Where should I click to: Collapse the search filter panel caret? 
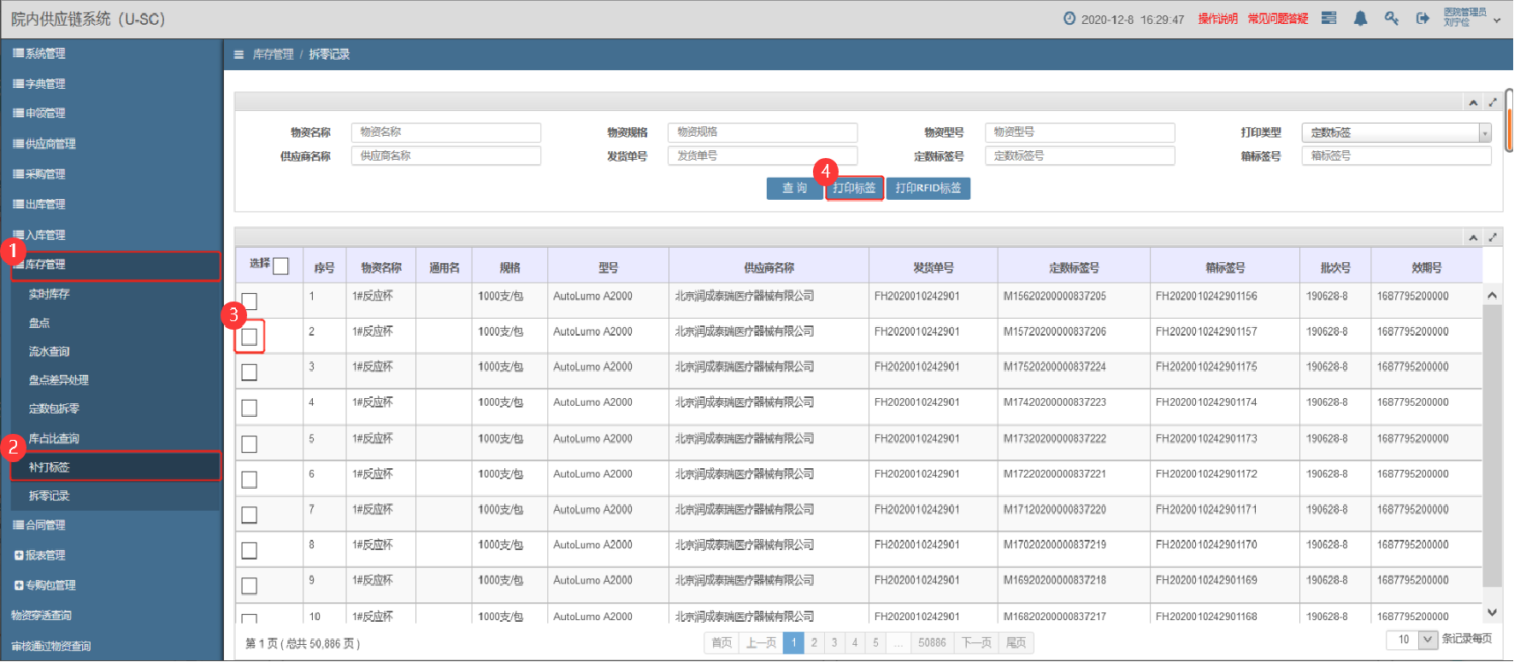1473,103
